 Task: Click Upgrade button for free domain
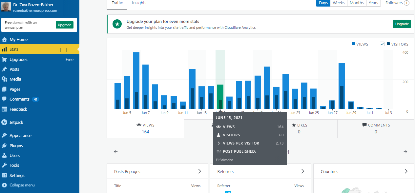(65, 25)
